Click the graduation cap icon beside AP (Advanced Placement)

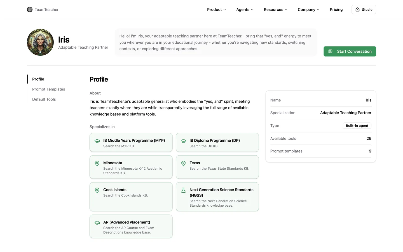[97, 223]
